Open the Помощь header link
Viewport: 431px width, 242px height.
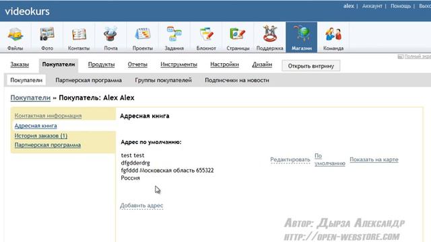[401, 6]
